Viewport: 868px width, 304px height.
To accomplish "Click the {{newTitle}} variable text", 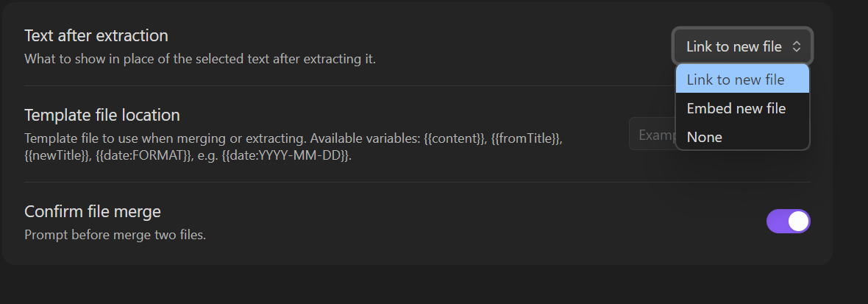I will (x=56, y=156).
